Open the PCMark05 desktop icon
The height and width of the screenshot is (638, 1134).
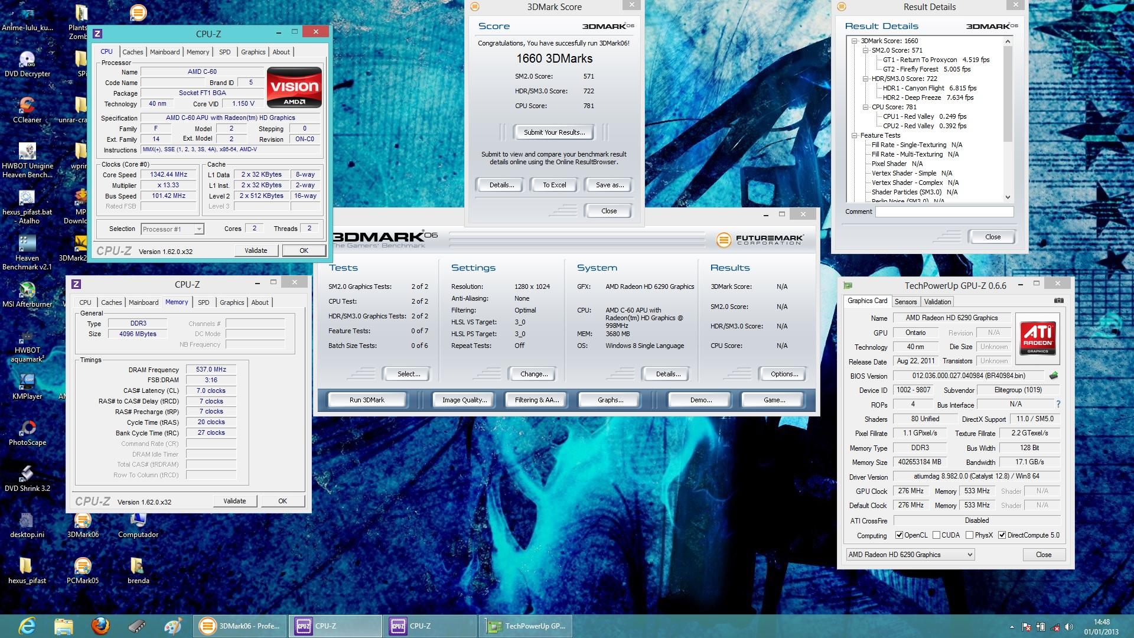[x=83, y=572]
